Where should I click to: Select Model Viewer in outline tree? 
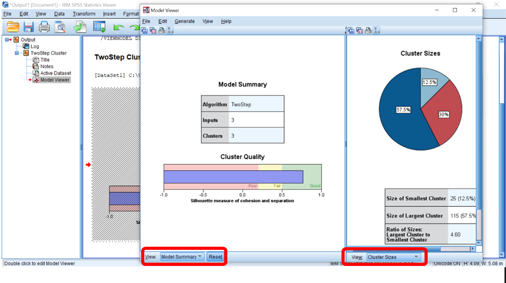54,80
